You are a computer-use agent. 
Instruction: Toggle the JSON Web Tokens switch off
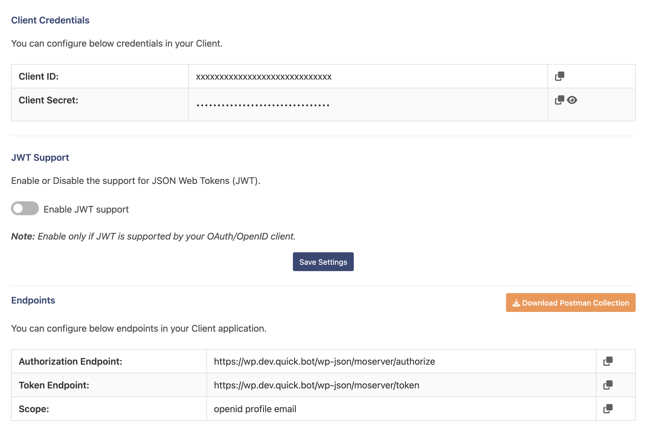click(25, 208)
